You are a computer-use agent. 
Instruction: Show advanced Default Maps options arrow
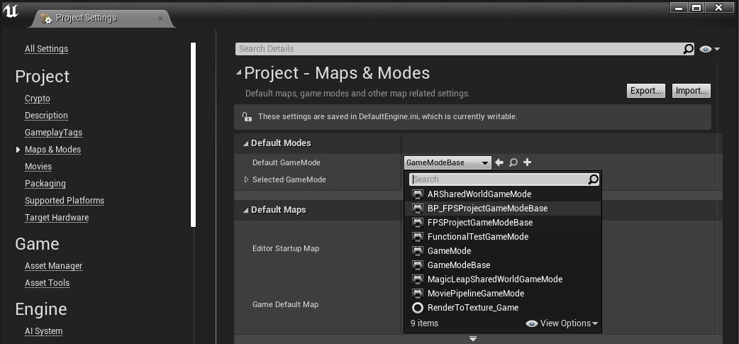tap(473, 339)
